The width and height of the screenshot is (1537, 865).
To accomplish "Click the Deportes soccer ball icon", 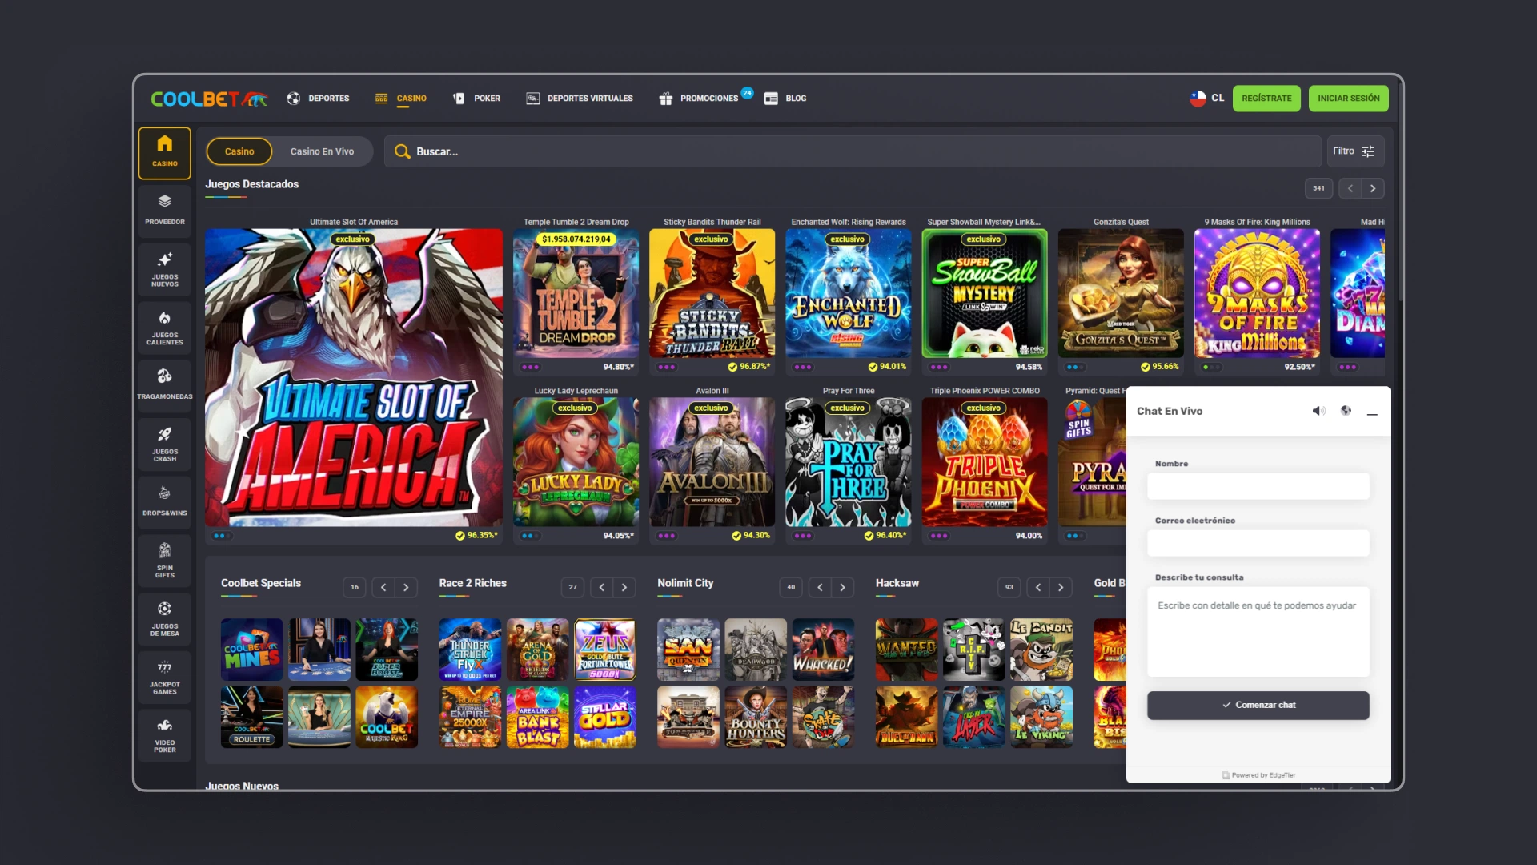I will click(294, 99).
